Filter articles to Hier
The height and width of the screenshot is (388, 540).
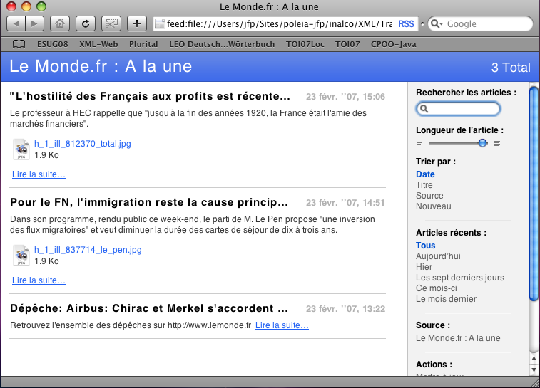click(424, 267)
